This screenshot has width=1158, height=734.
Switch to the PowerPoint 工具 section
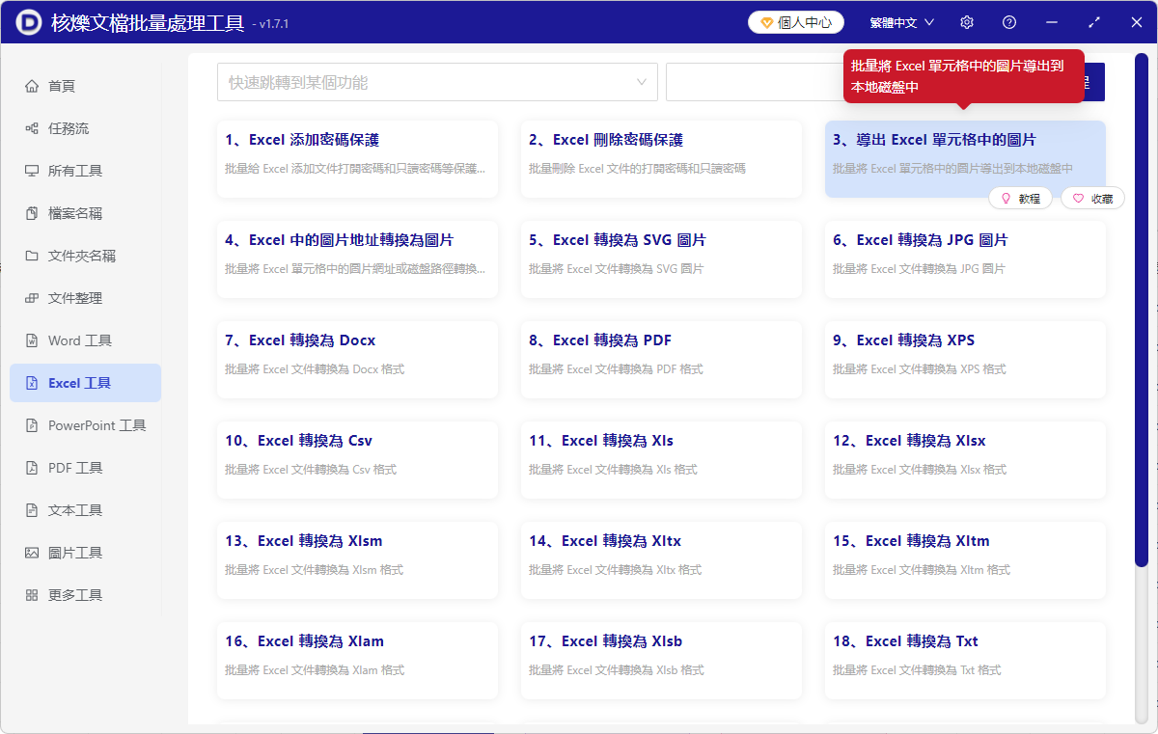pos(85,424)
